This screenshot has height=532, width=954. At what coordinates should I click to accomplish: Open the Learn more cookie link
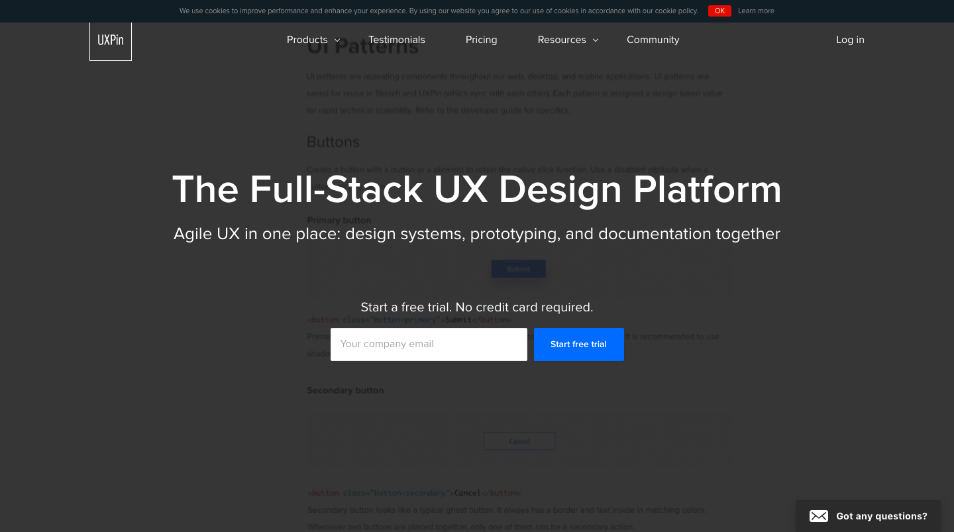click(756, 11)
